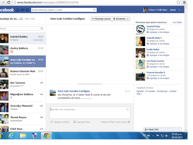
Task: Open Jhonni Reyes conversation
Action: [x=23, y=119]
